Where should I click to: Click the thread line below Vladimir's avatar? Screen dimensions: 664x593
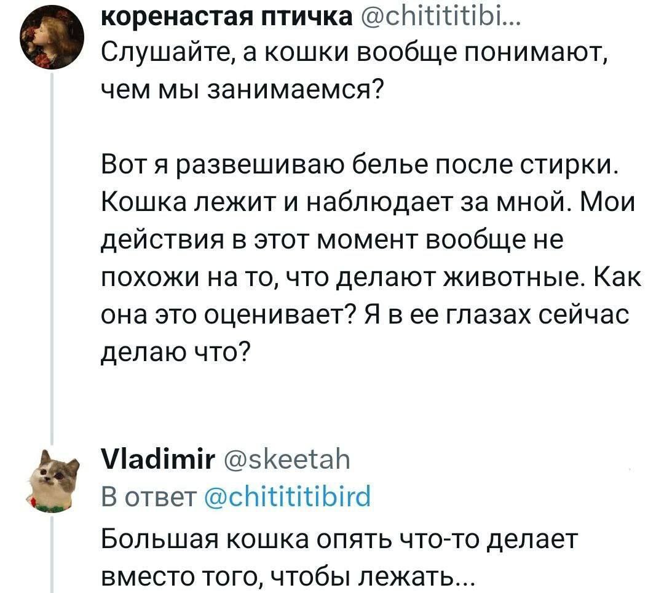pos(52,554)
